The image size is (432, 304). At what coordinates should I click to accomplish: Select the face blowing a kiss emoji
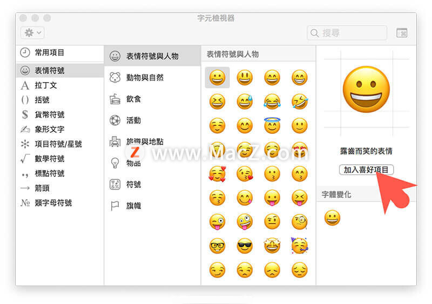click(x=245, y=174)
